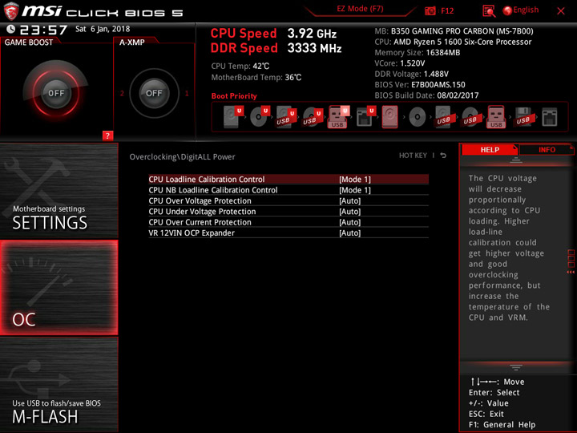This screenshot has width=577, height=433.
Task: Click the Memory Size: 16384MB text
Action: 418,53
